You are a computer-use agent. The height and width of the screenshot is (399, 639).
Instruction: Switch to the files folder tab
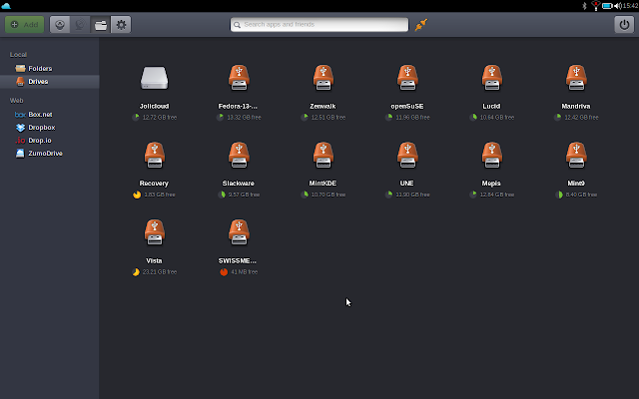point(101,24)
